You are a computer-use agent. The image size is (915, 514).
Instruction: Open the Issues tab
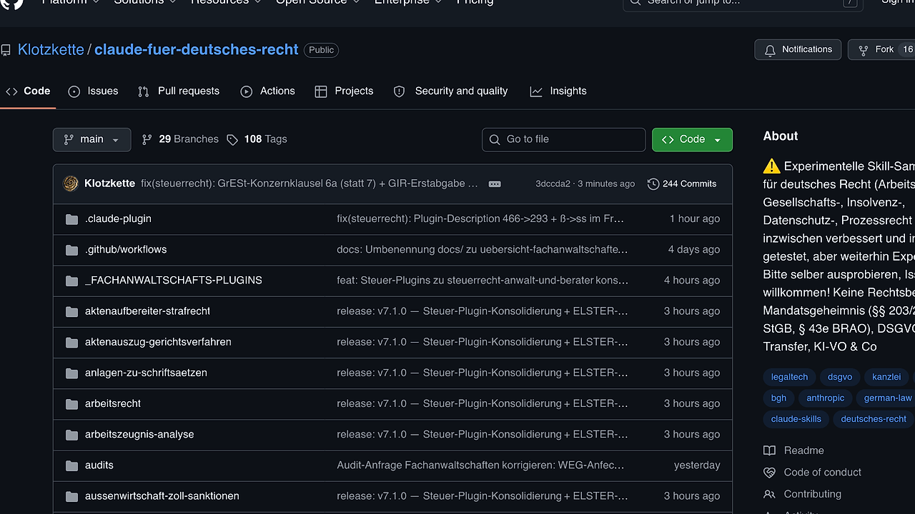tap(93, 91)
